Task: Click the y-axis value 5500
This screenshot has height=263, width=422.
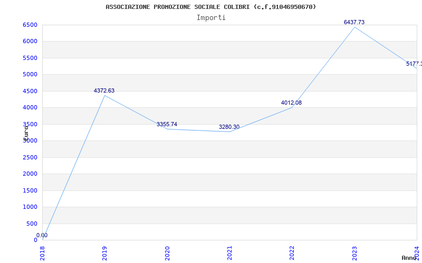Action: (x=30, y=58)
